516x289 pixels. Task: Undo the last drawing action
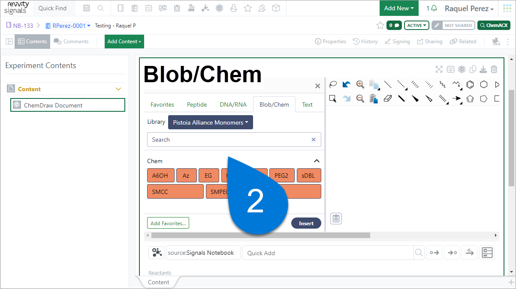click(347, 84)
